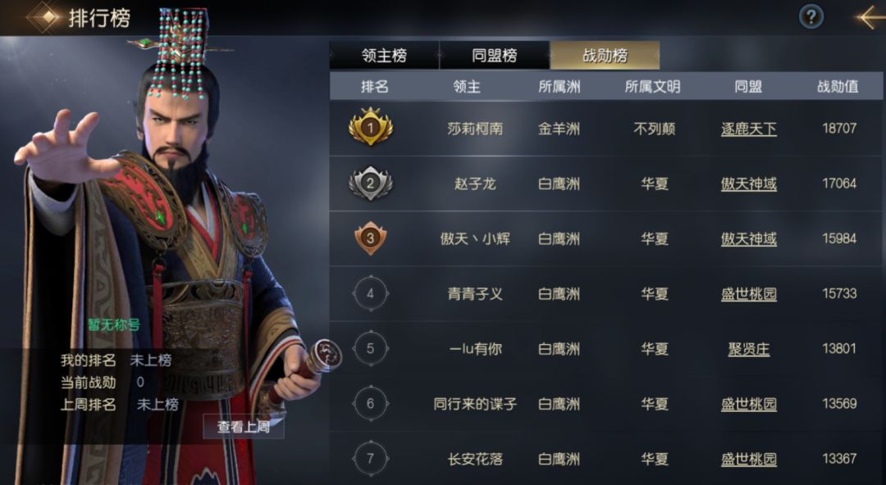Screen dimensions: 886x485
Task: Click the rank 6 circle badge
Action: coord(370,404)
